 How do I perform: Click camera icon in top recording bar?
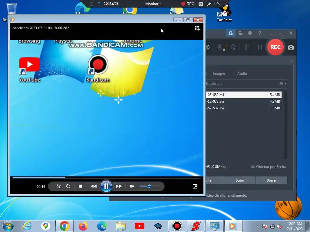(x=201, y=4)
